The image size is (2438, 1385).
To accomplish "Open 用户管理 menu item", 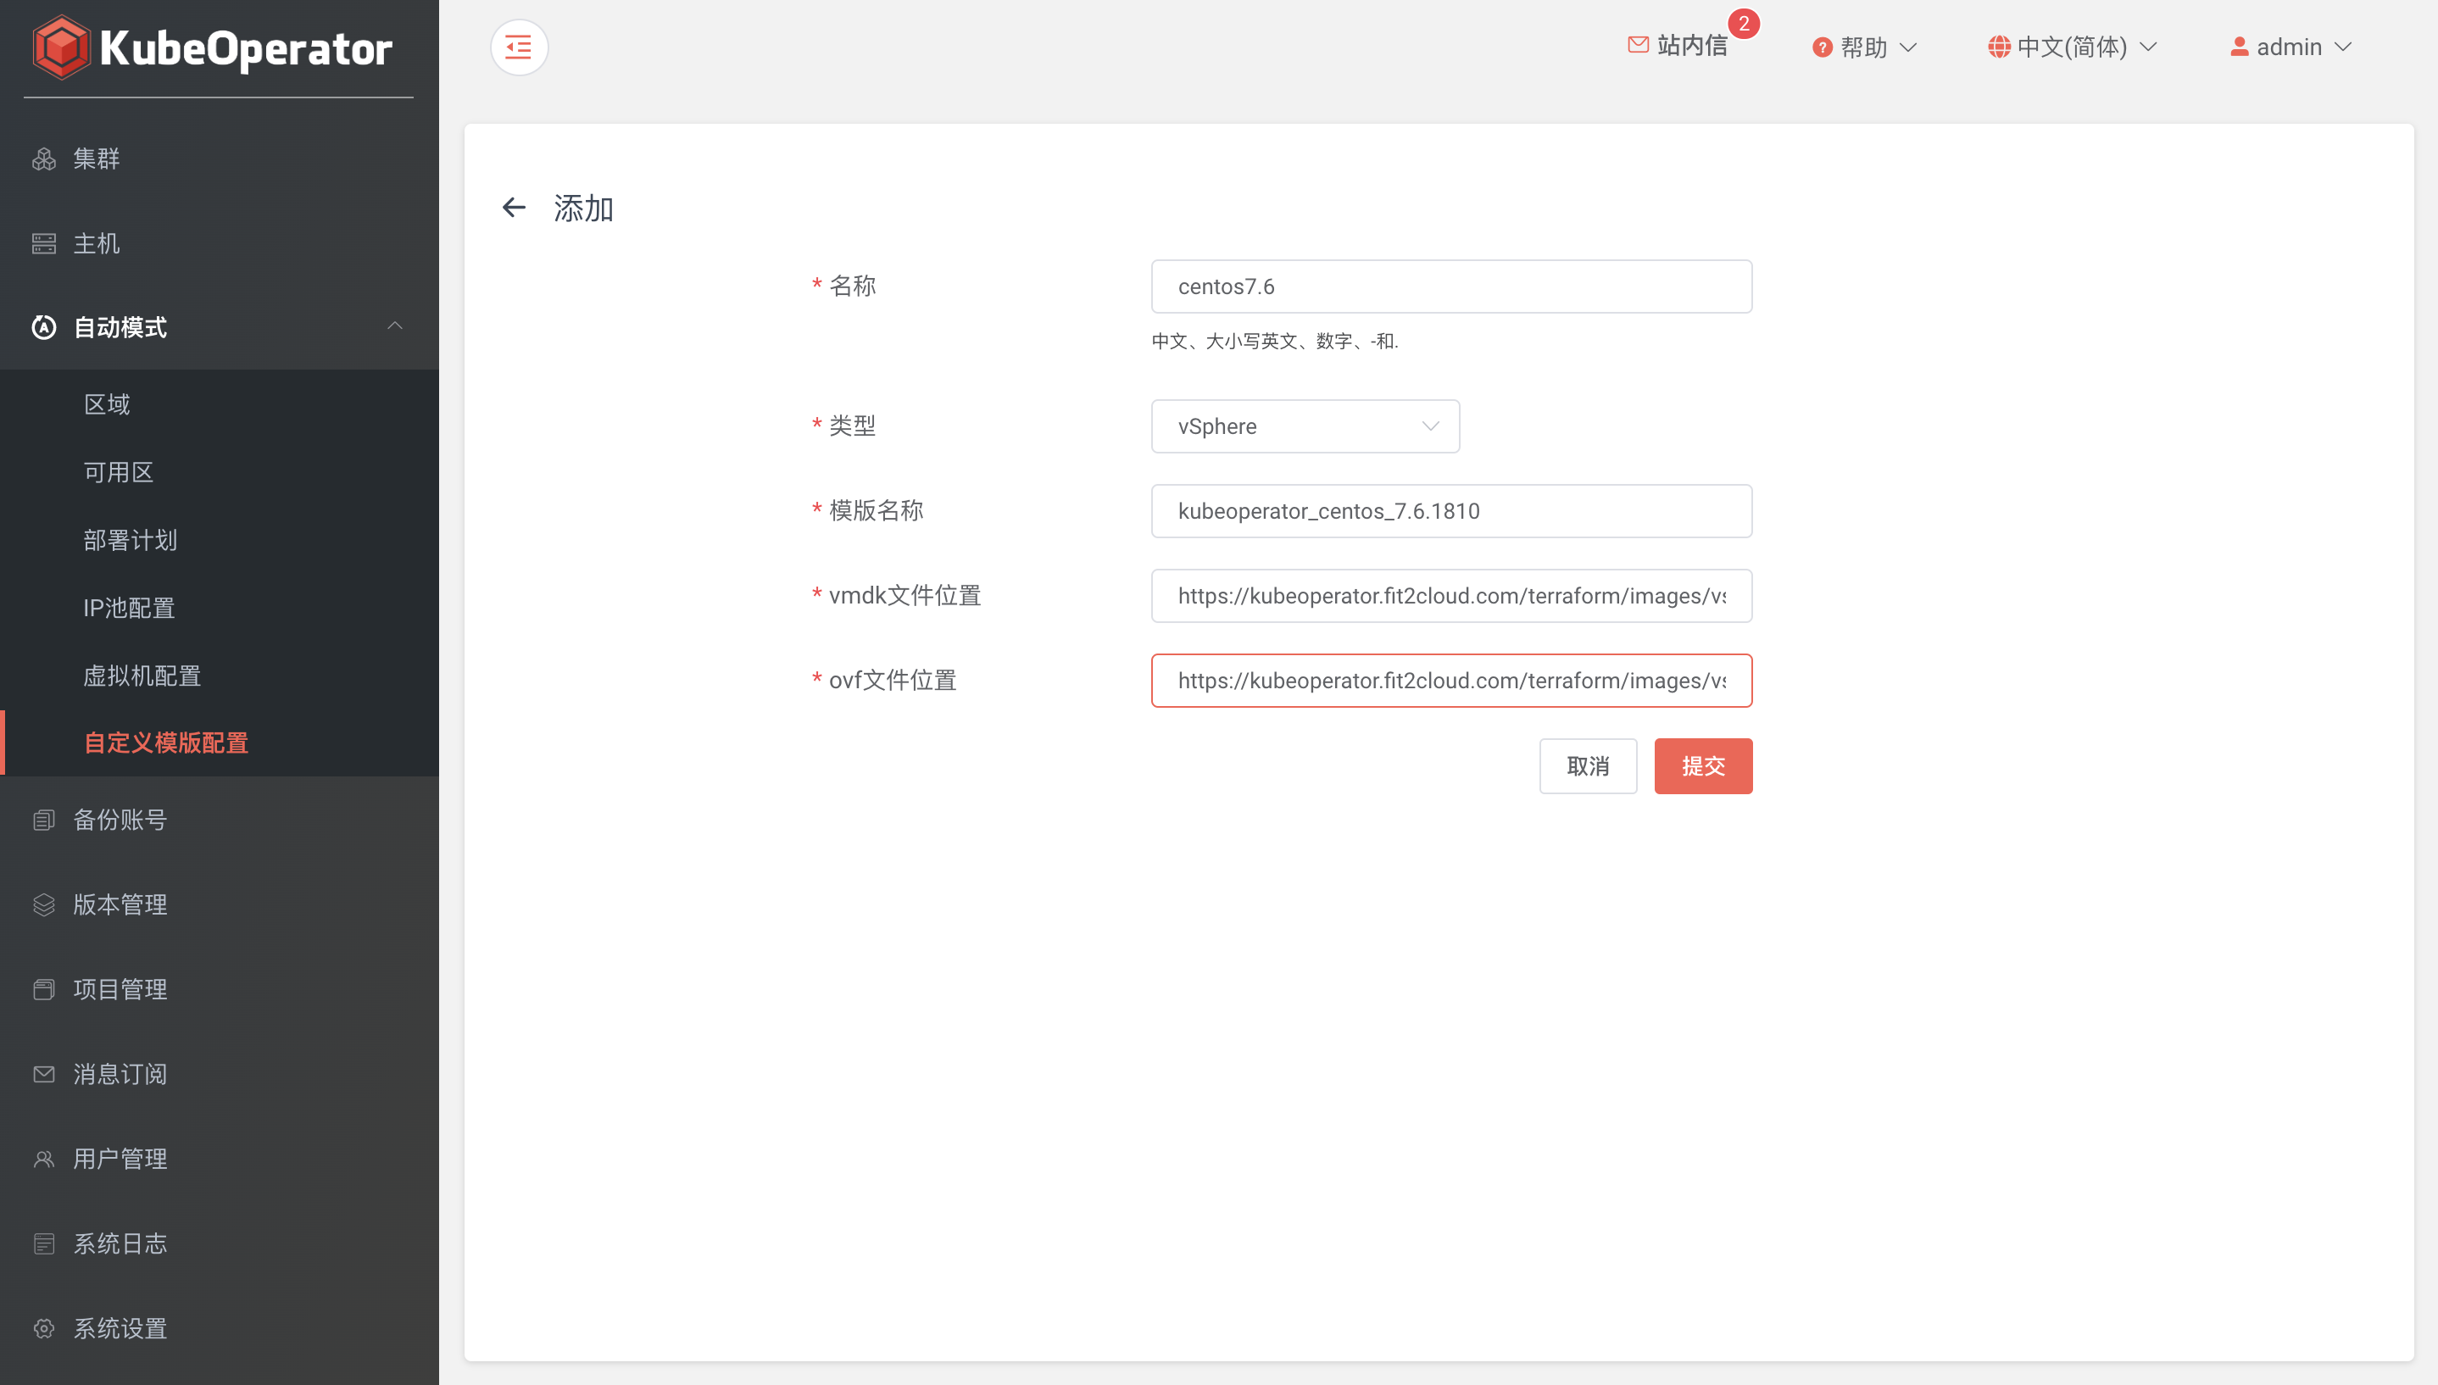I will 220,1159.
